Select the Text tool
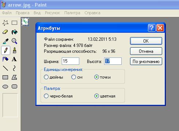The height and width of the screenshot is (131, 179). click(14, 59)
